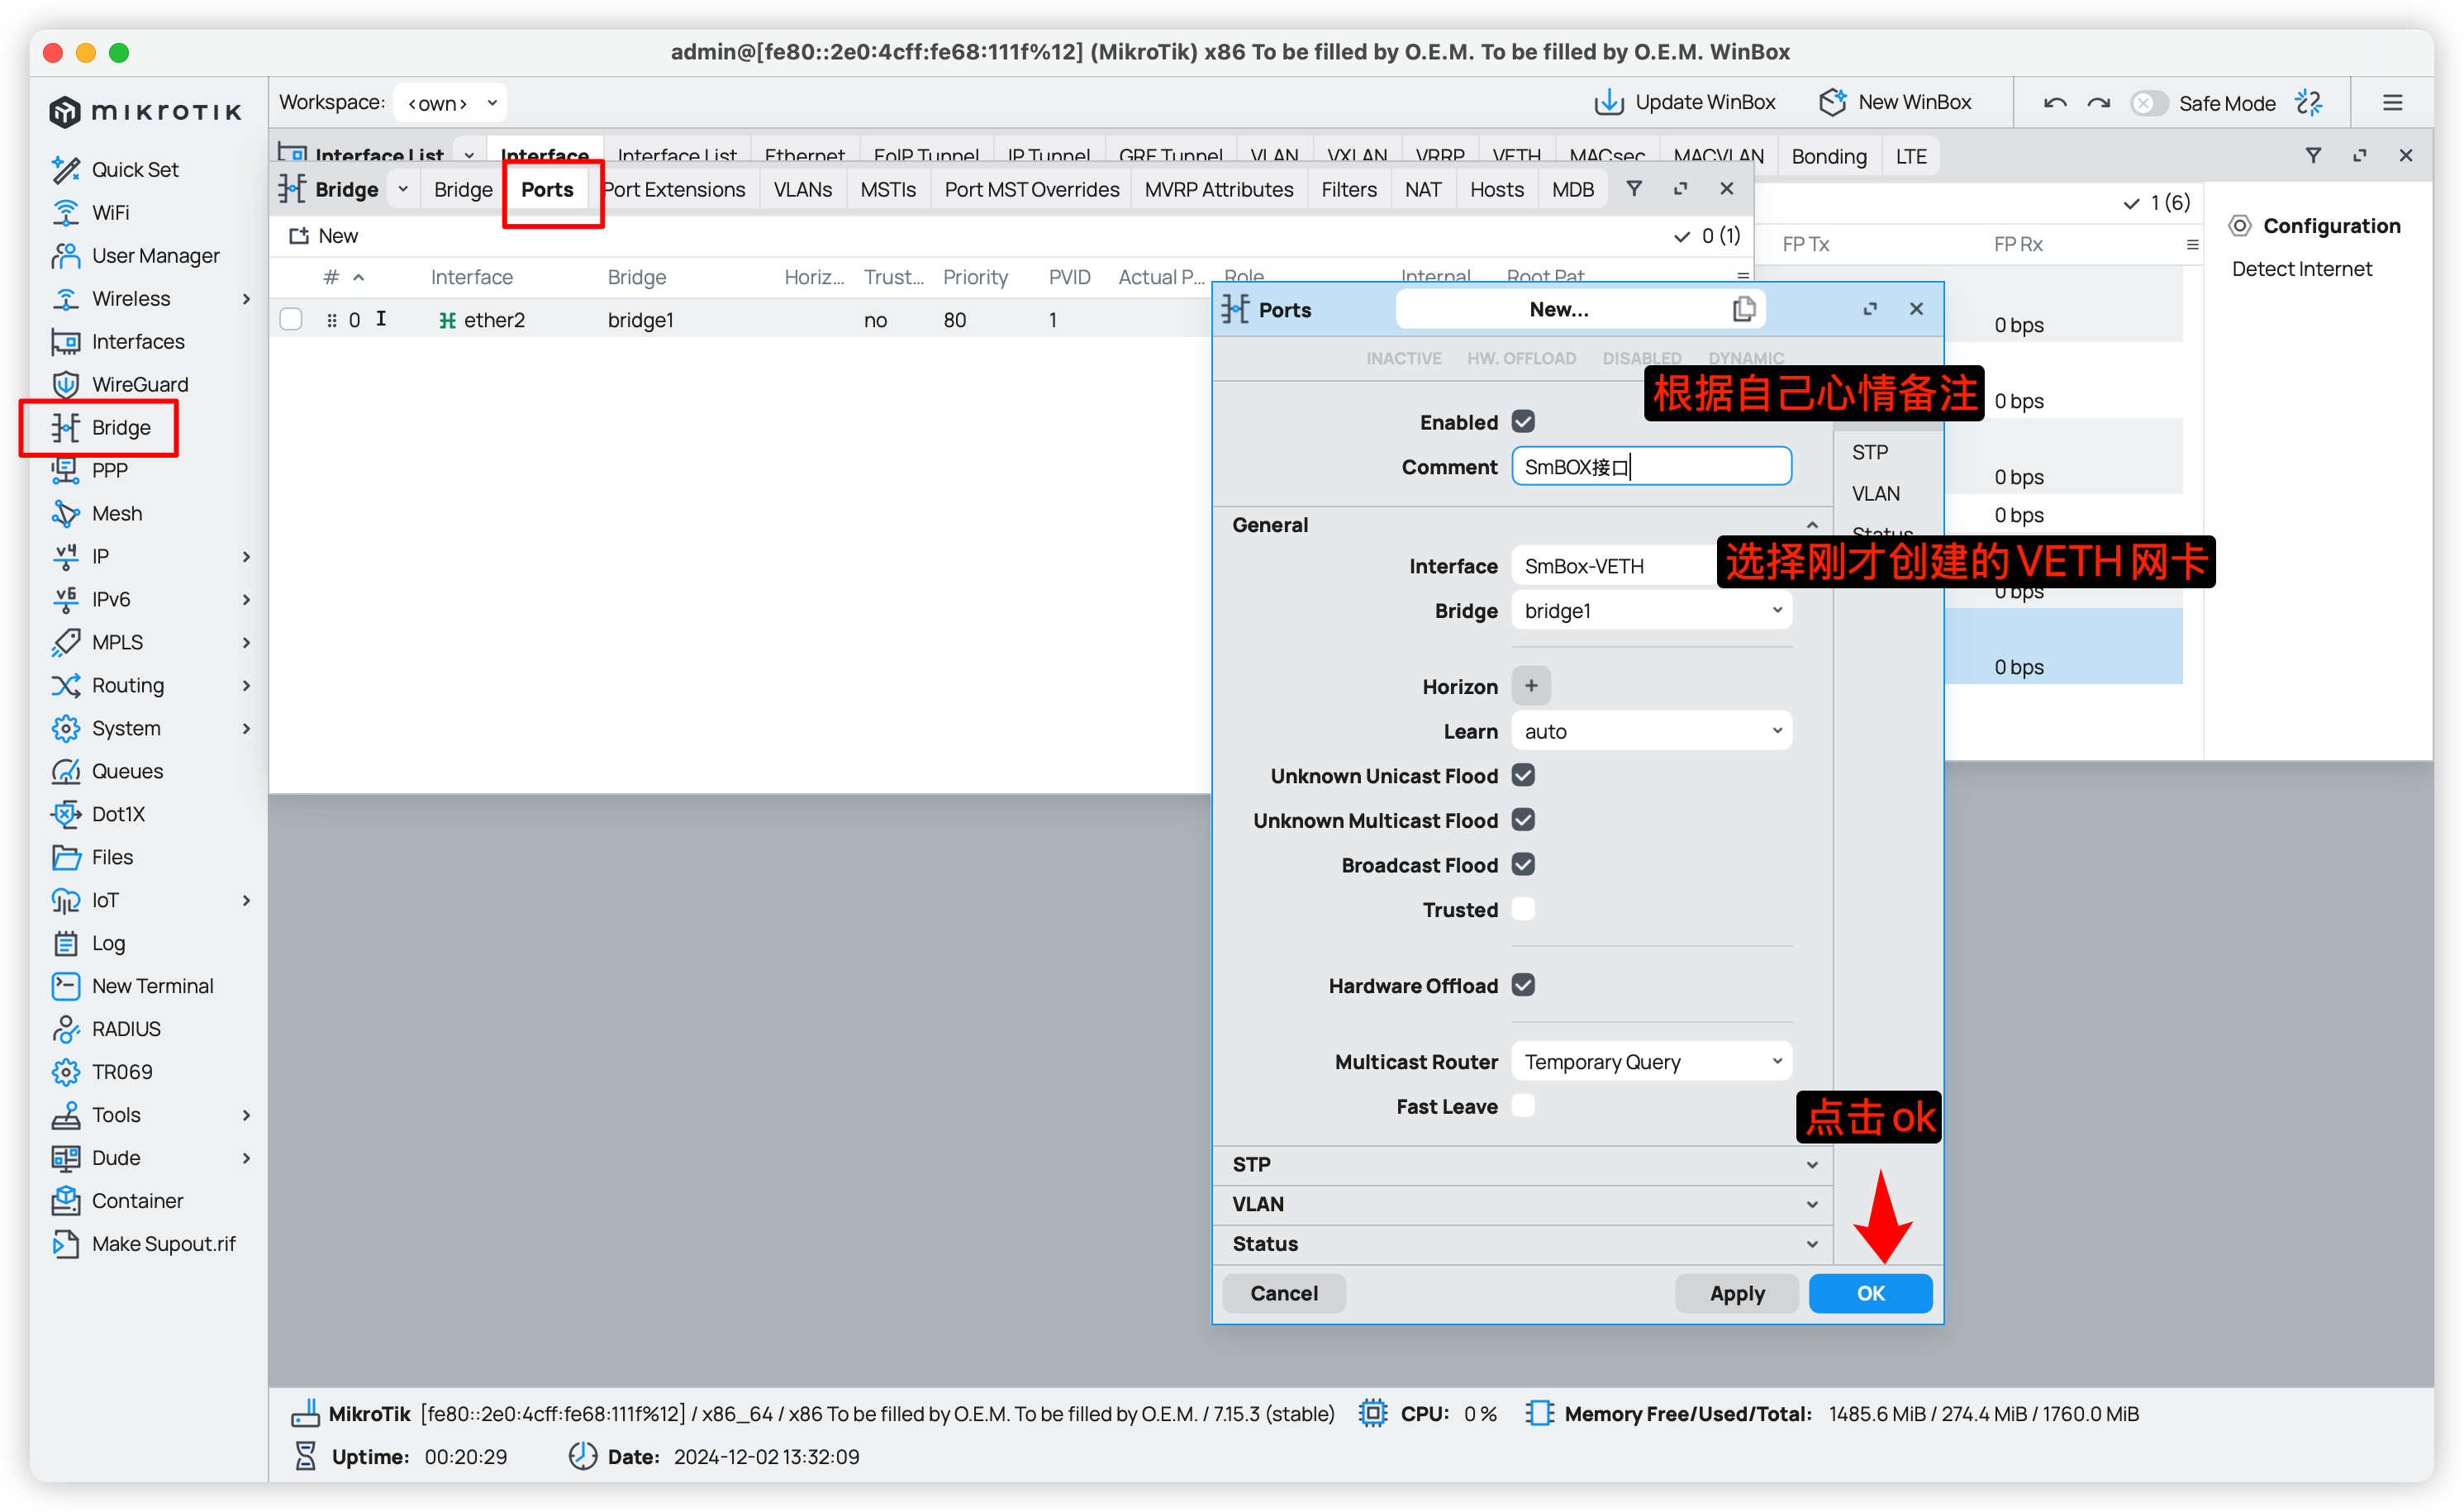Enable the Trusted checkbox
The width and height of the screenshot is (2464, 1512).
click(1523, 909)
